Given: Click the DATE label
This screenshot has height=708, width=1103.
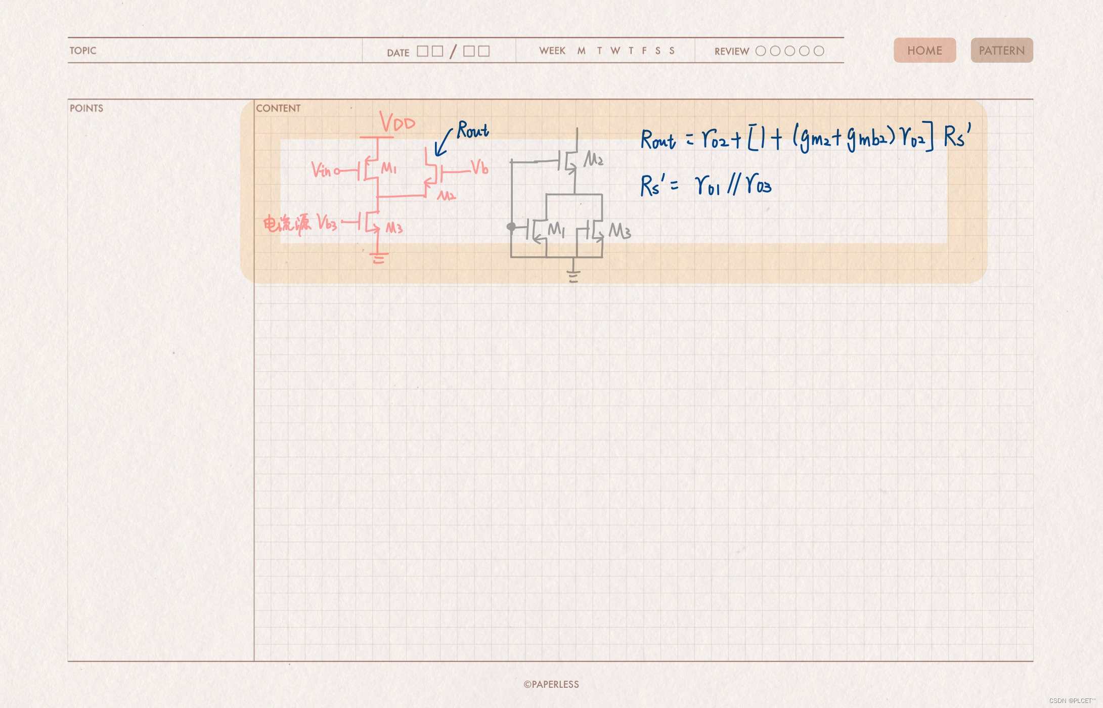Looking at the screenshot, I should [398, 53].
